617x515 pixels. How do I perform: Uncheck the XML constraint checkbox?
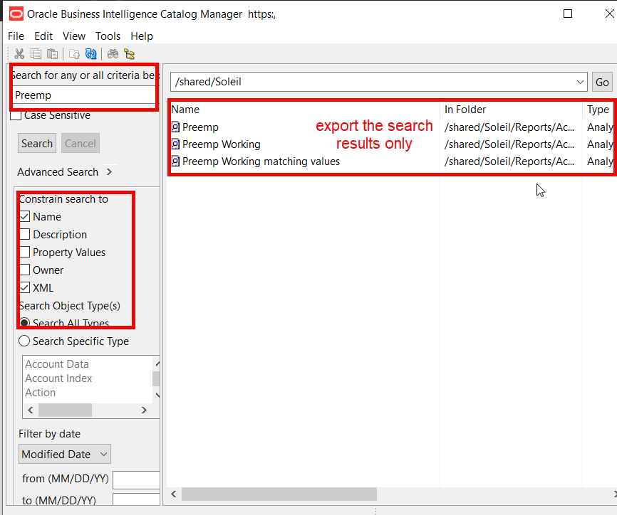(x=25, y=287)
